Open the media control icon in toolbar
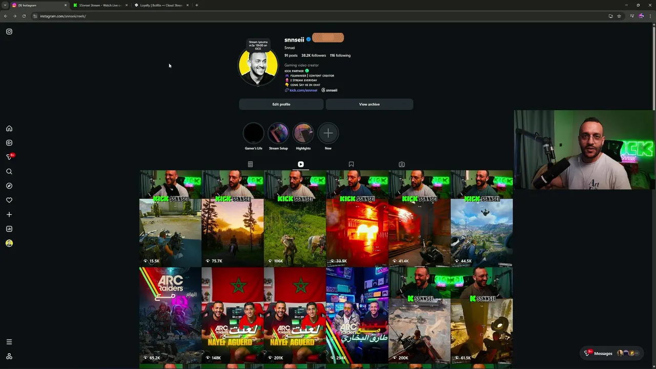Screen dimensions: 656x369 pyautogui.click(x=632, y=16)
